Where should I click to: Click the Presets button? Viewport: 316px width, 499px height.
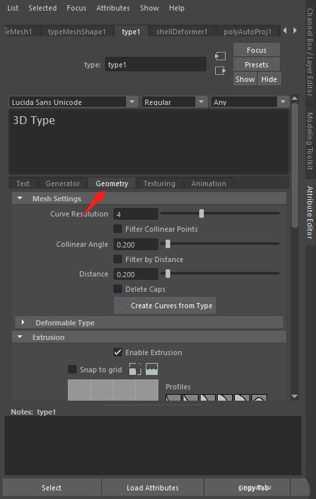click(x=257, y=65)
